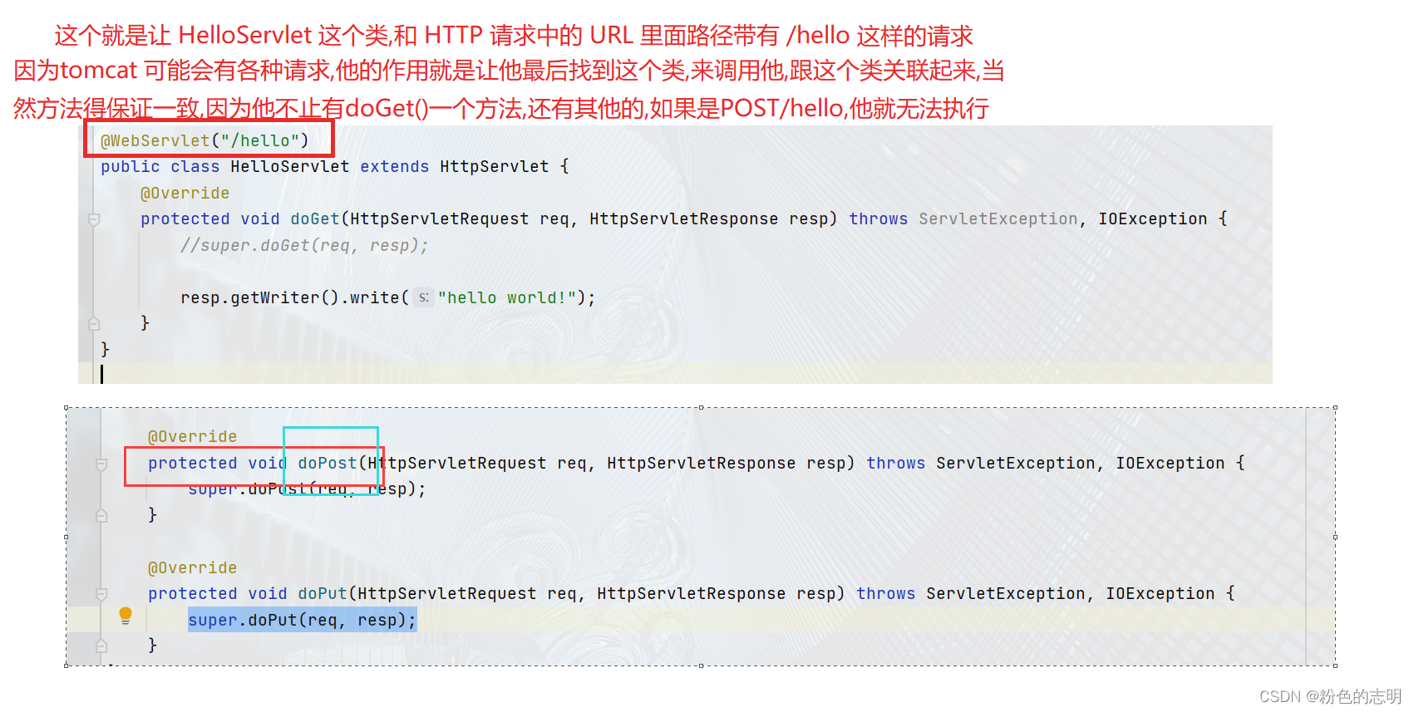Collapse the doPut method using gutter icon
Image resolution: width=1414 pixels, height=712 pixels.
(101, 594)
